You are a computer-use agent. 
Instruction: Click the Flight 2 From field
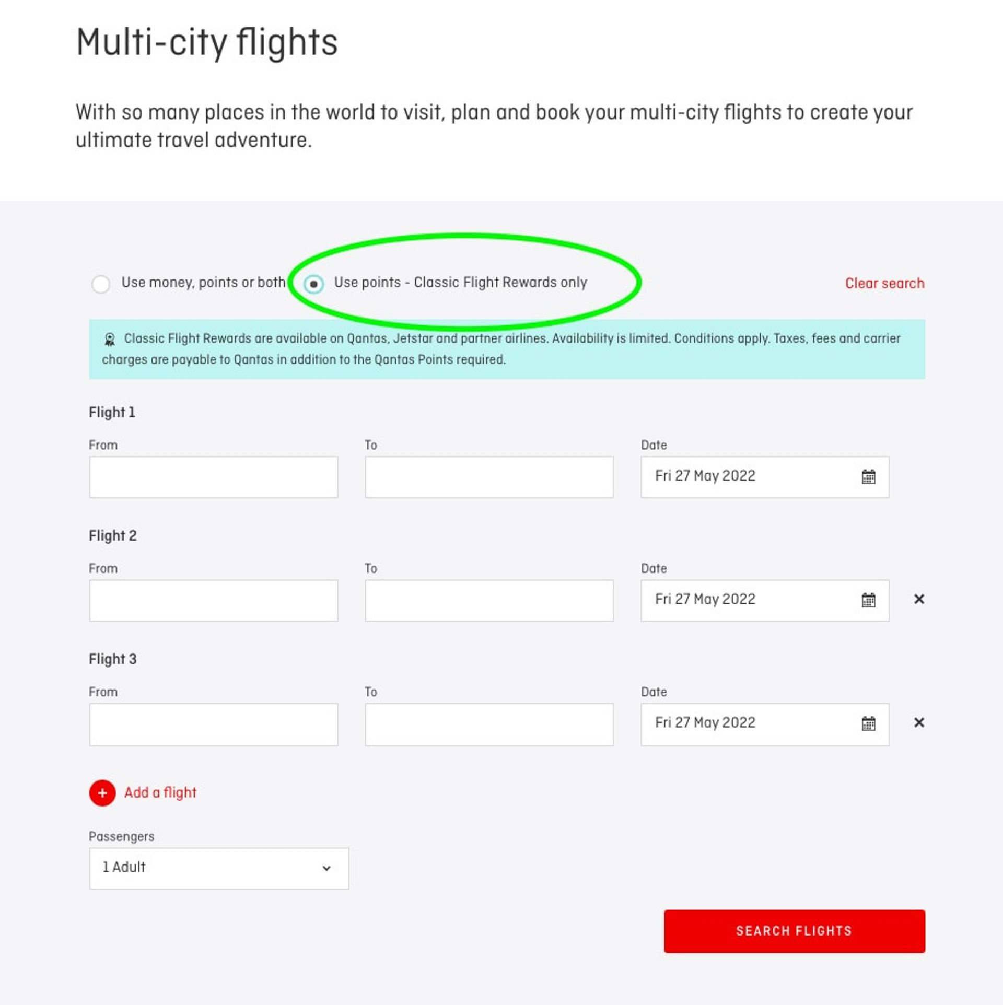coord(214,600)
